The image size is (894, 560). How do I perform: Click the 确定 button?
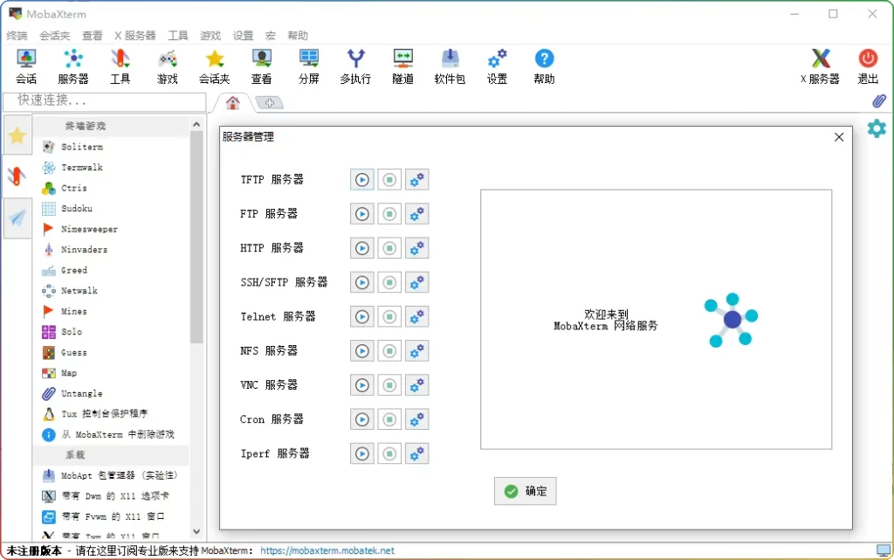tap(525, 491)
